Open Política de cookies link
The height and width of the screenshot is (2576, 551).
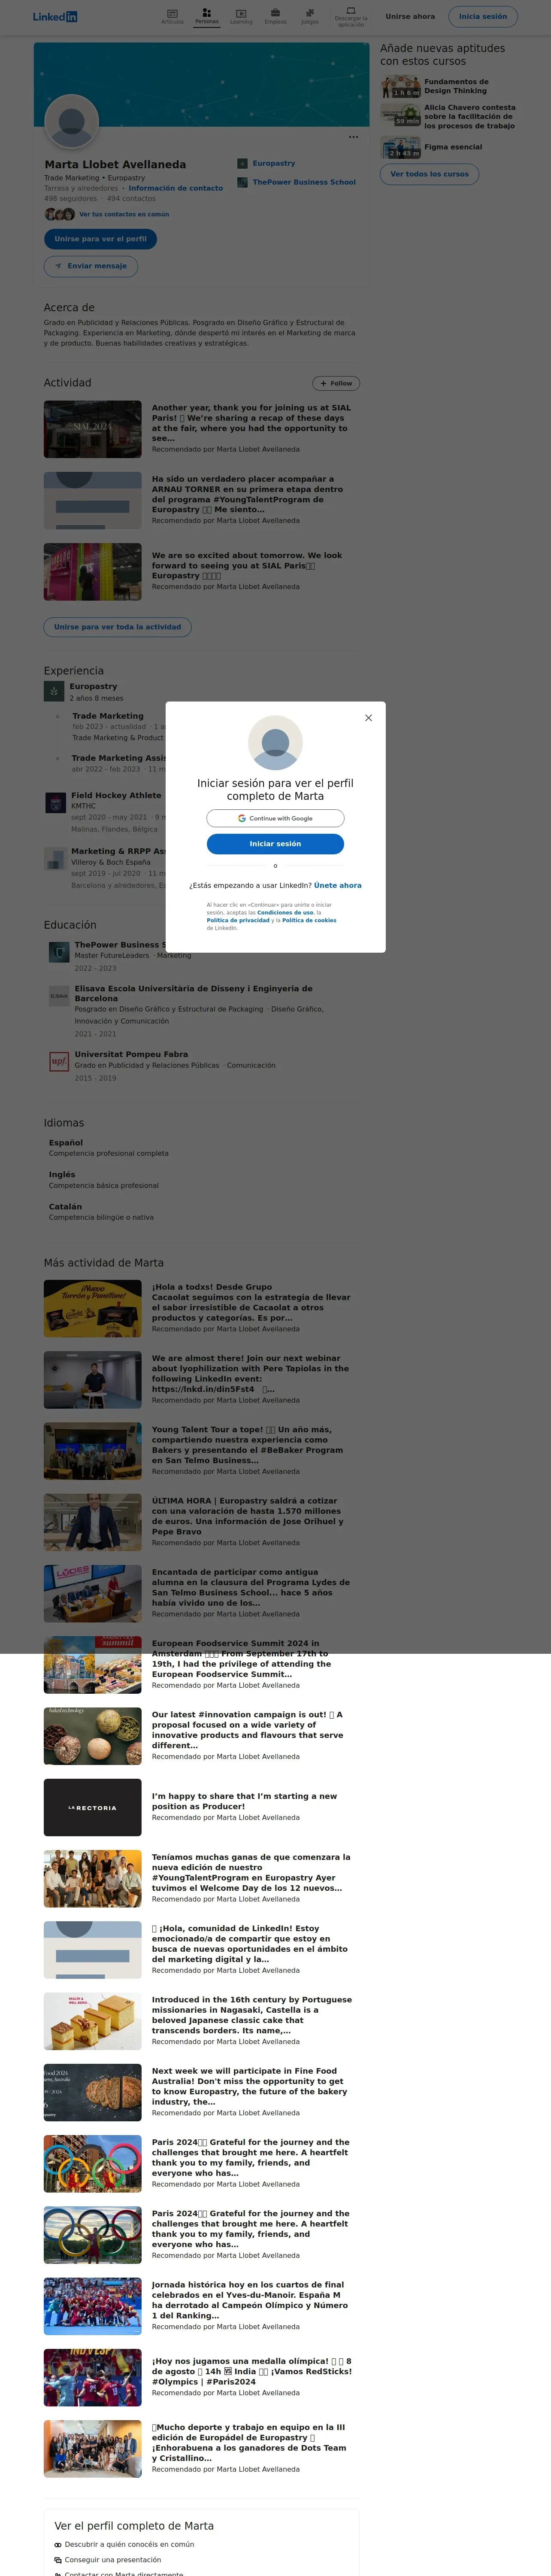coord(309,920)
